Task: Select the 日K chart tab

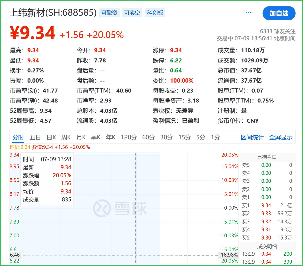Action: [x=51, y=137]
